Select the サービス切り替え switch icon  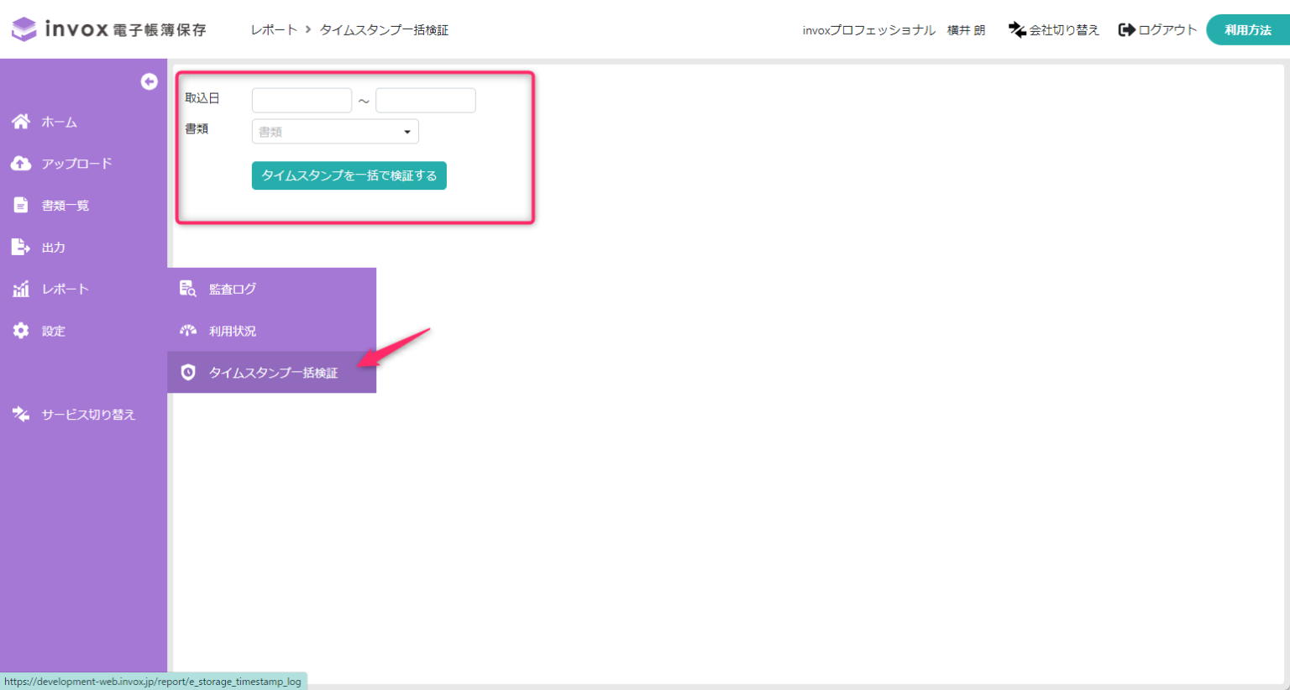click(x=20, y=414)
